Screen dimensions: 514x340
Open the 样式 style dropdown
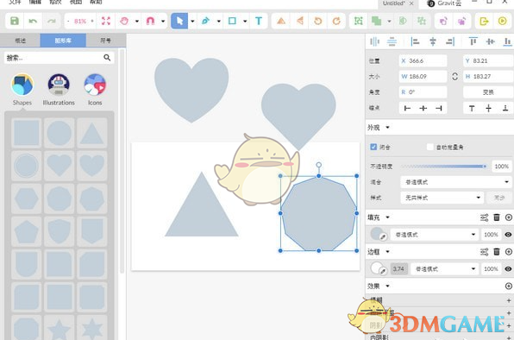(x=442, y=198)
